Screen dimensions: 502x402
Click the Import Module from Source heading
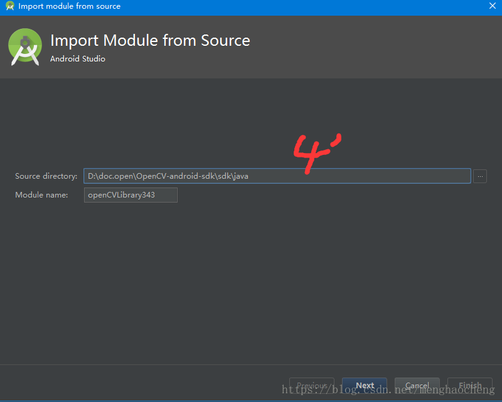pyautogui.click(x=150, y=41)
